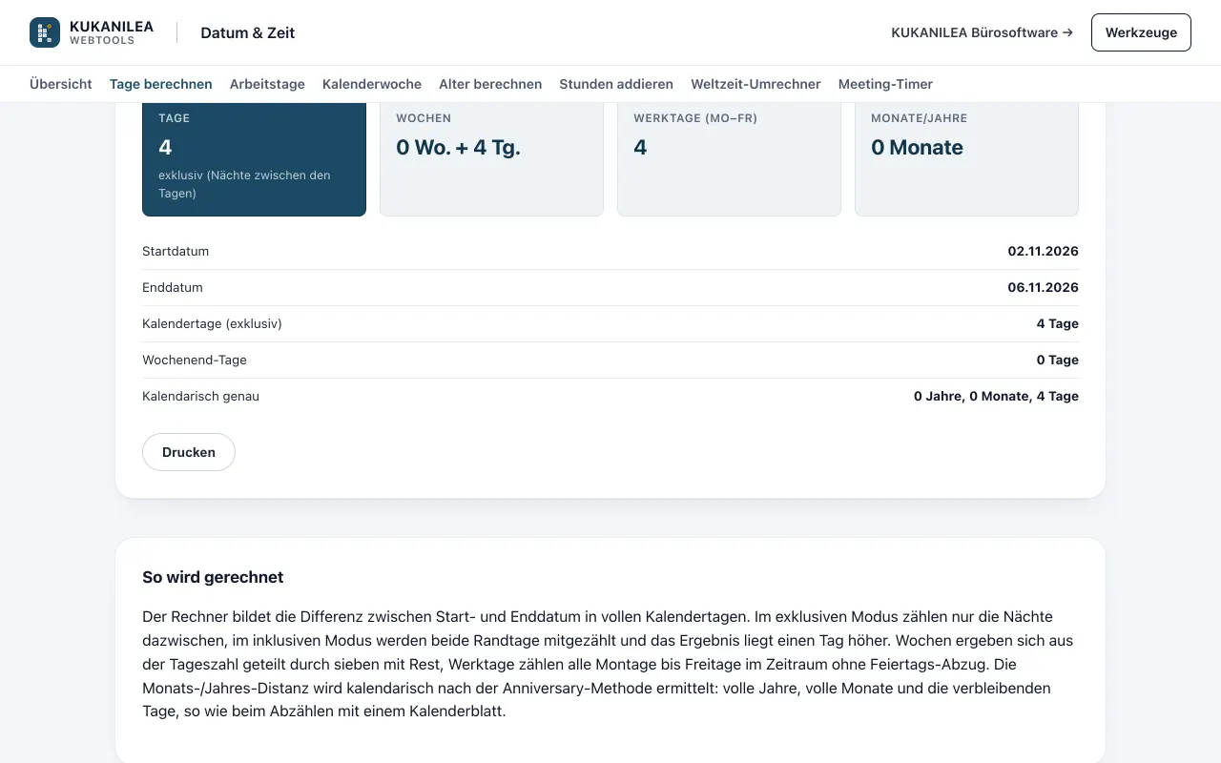Click the Enddatum value 06.11.2026
This screenshot has width=1221, height=763.
pyautogui.click(x=1043, y=288)
